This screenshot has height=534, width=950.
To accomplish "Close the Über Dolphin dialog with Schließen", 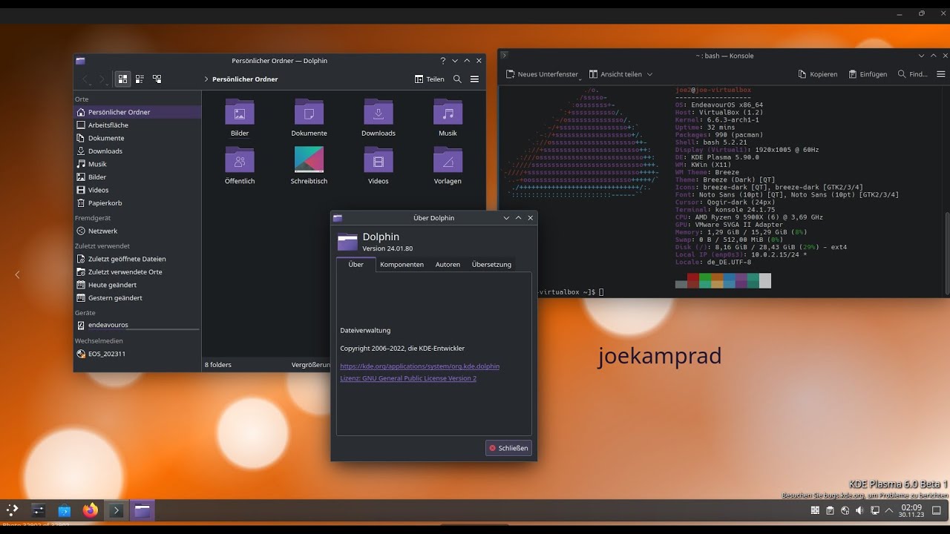I will [508, 448].
